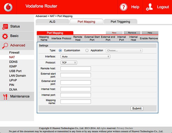Open the Advanced menu section
Screen dimensions: 172x133
coord(17,45)
